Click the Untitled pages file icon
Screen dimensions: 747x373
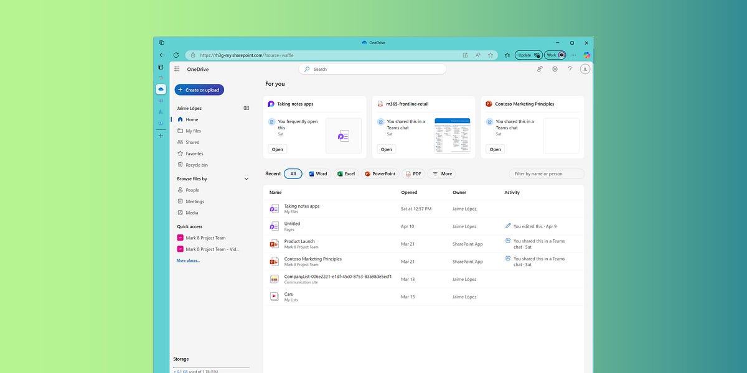tap(274, 226)
